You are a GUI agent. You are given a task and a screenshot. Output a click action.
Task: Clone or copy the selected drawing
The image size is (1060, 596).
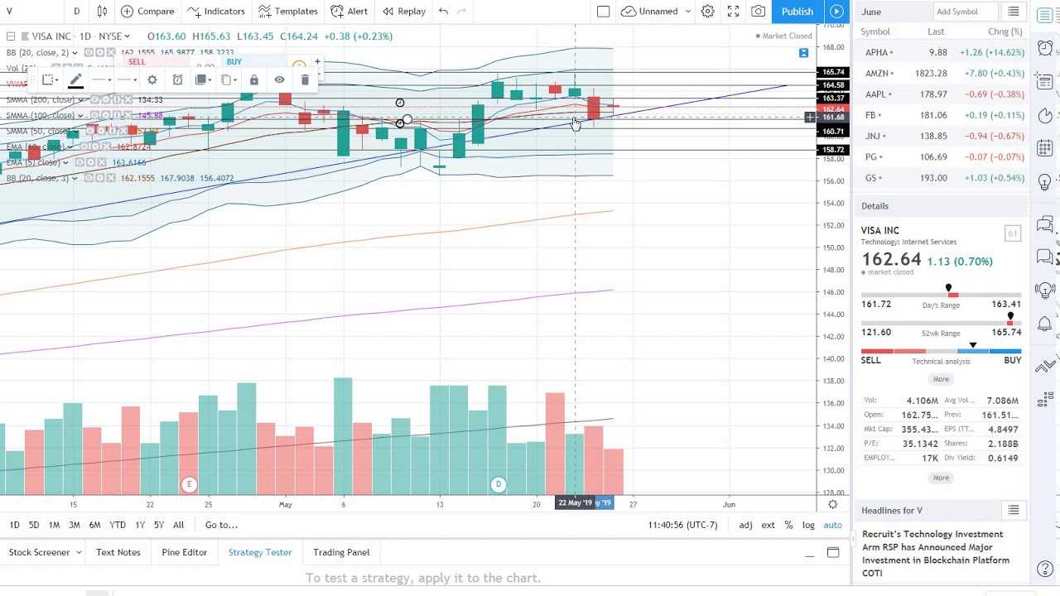[228, 80]
